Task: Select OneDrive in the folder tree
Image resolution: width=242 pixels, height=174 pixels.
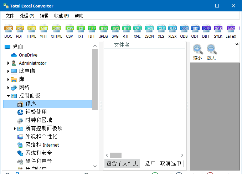Action: tap(28, 55)
